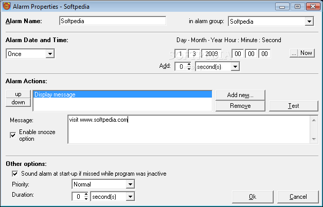Click message box scroll up arrow
This screenshot has width=323, height=207.
314,120
